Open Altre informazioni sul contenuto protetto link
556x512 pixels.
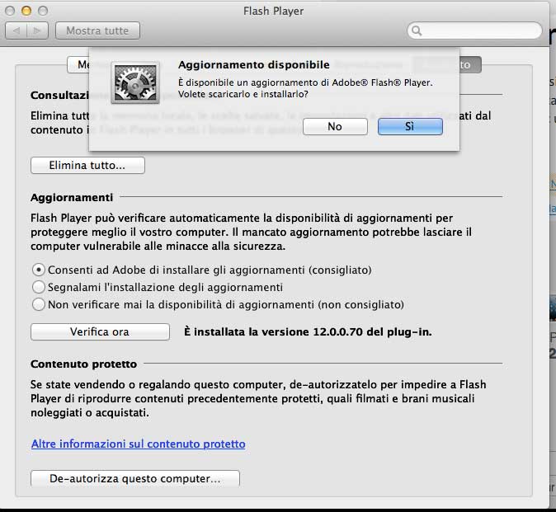click(x=139, y=444)
